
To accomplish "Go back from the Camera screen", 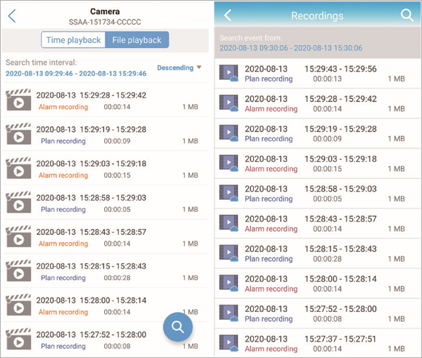I will click(x=12, y=16).
